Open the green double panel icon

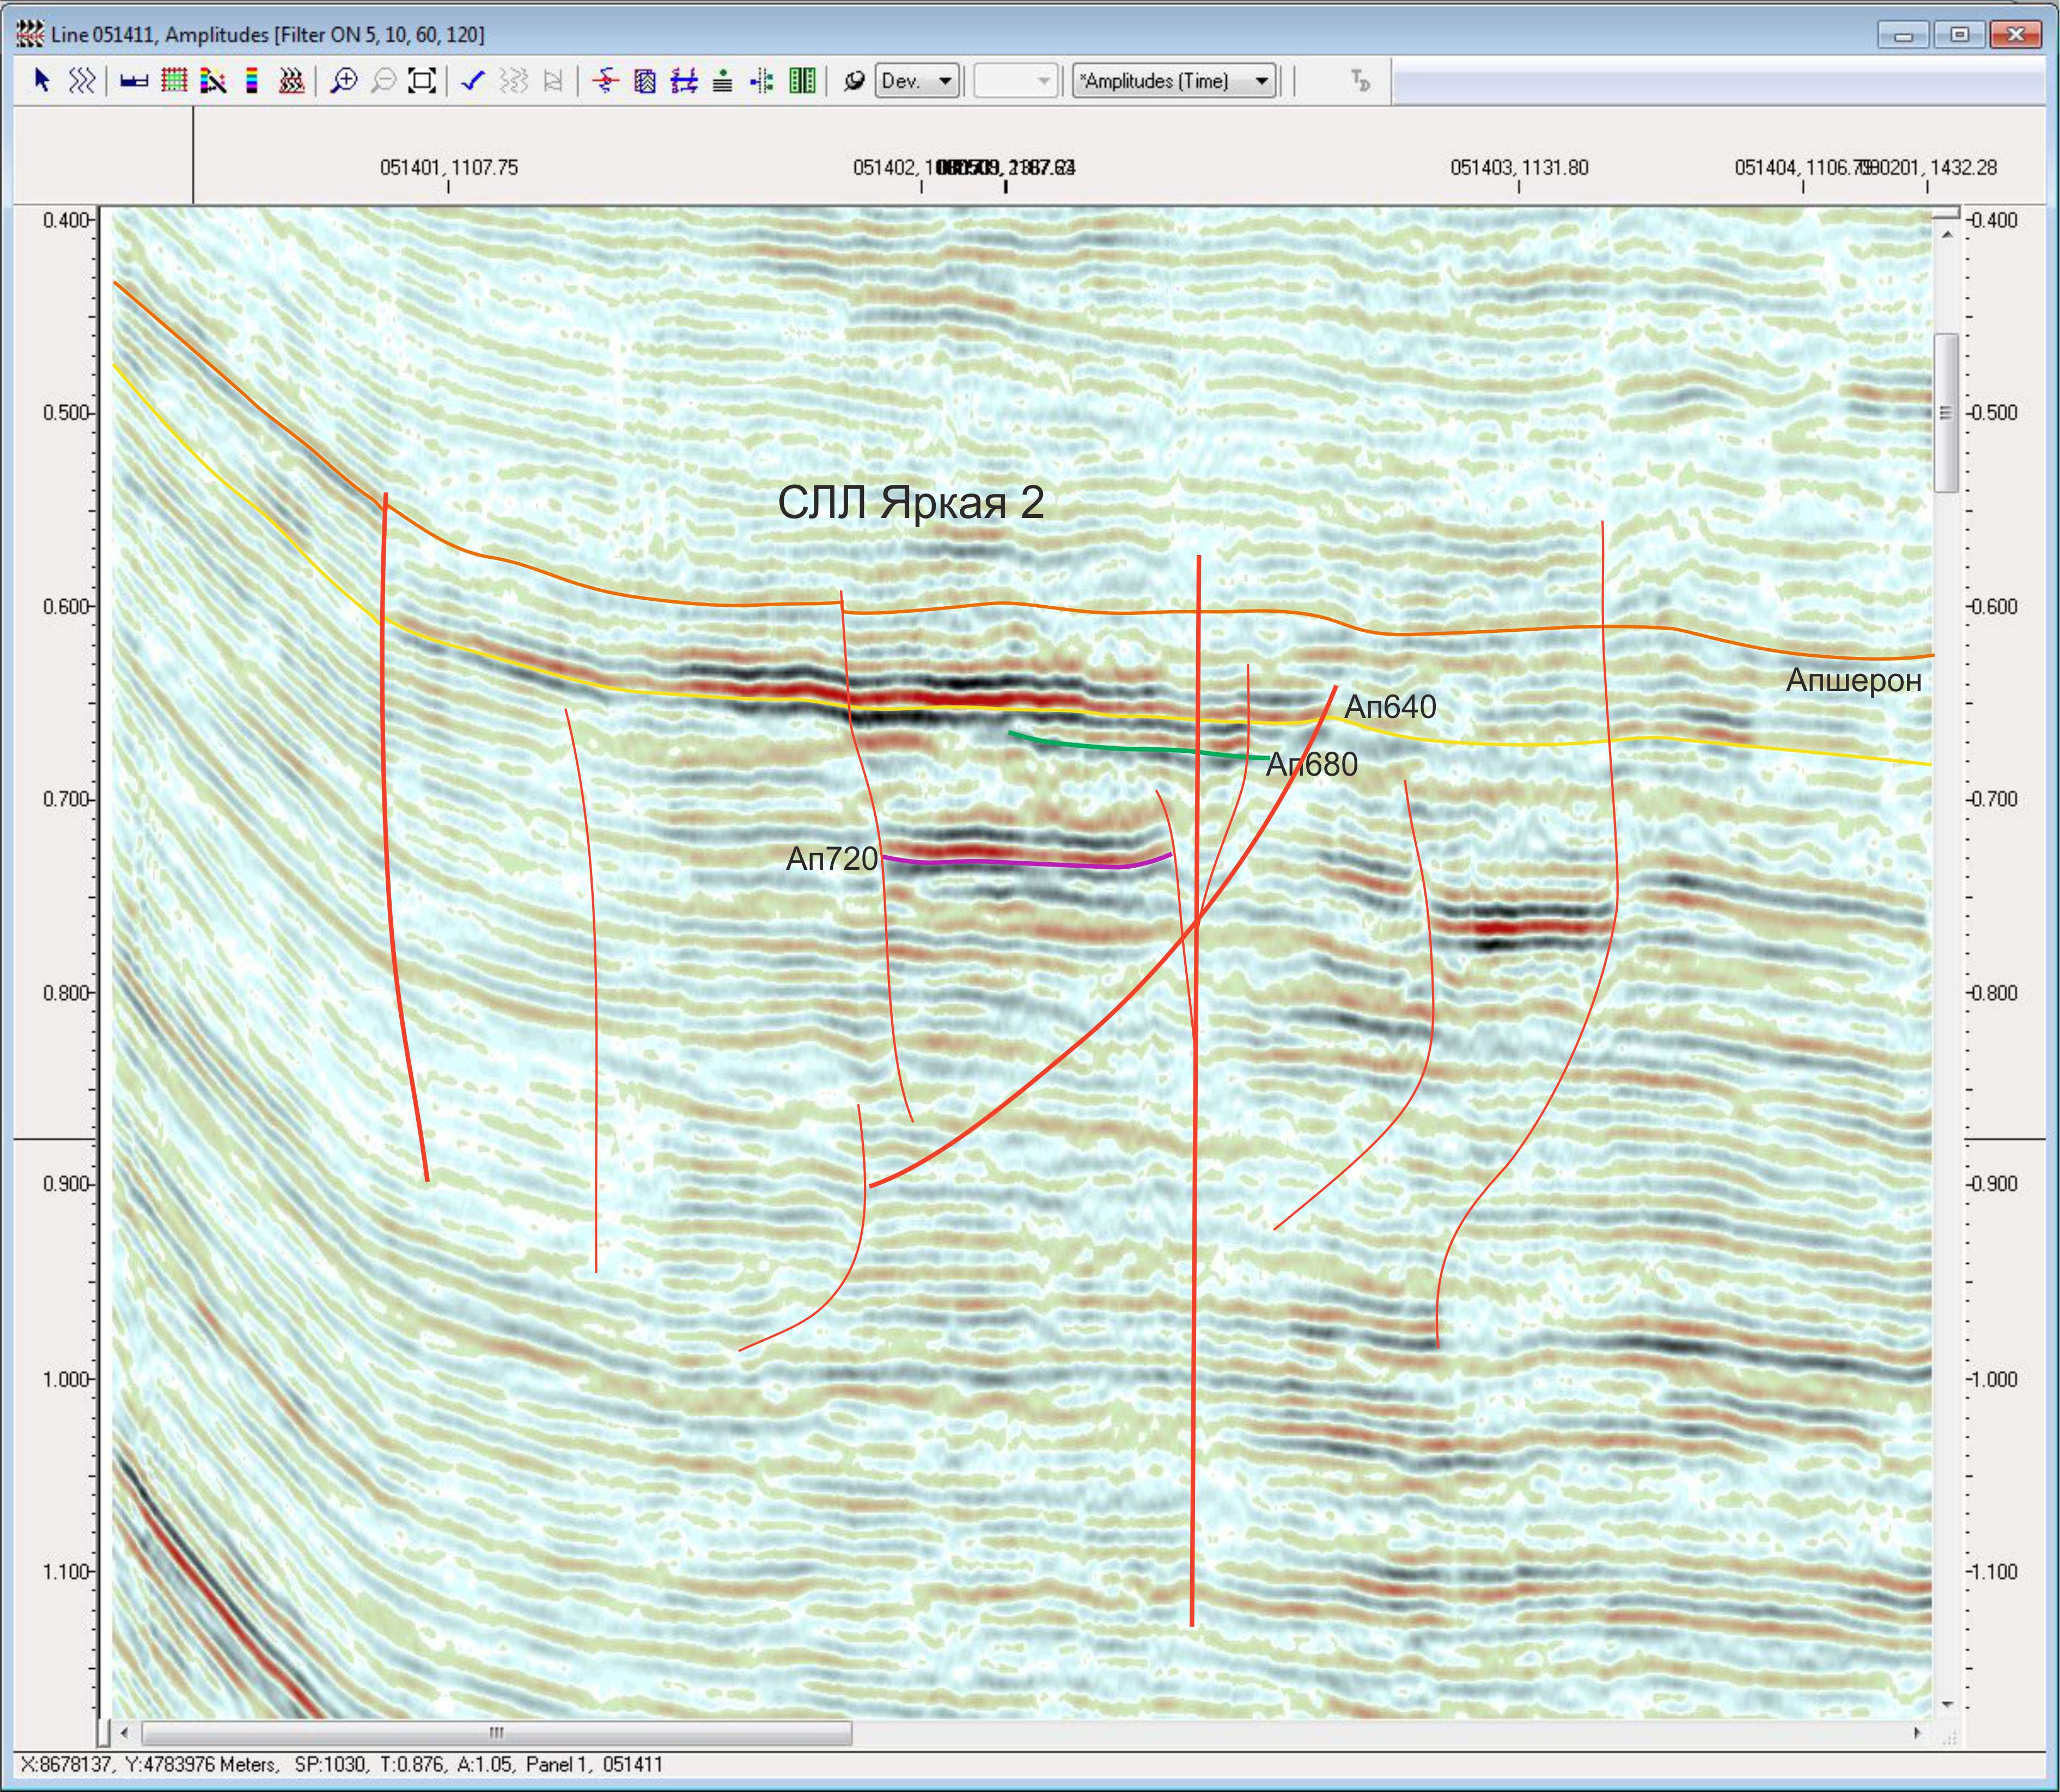point(802,81)
